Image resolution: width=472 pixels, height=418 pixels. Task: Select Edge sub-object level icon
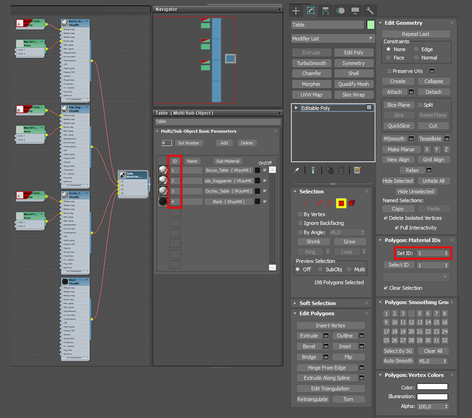[x=319, y=203]
